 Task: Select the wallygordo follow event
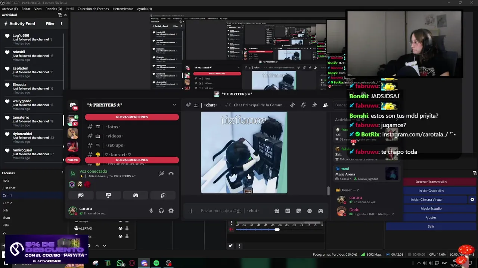[32, 105]
